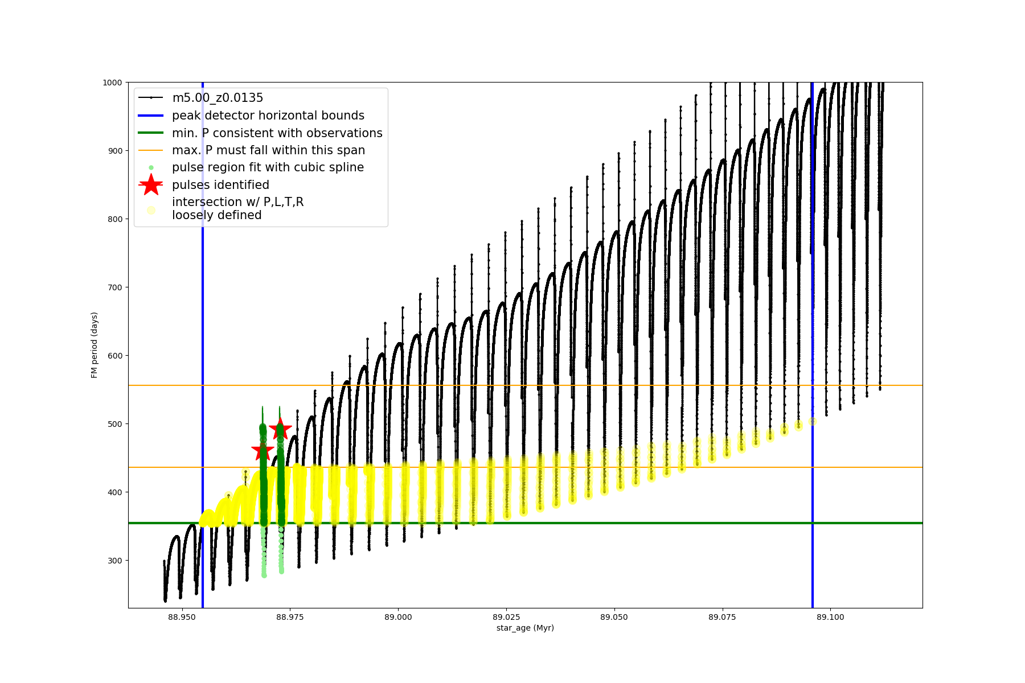Click the black line marker in the legend
Image resolution: width=1025 pixels, height=683 pixels.
(151, 98)
